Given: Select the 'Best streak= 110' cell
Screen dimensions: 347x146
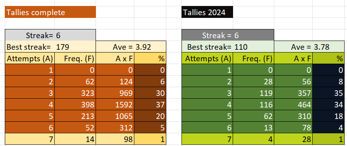Looking at the screenshot, I should pyautogui.click(x=228, y=47).
